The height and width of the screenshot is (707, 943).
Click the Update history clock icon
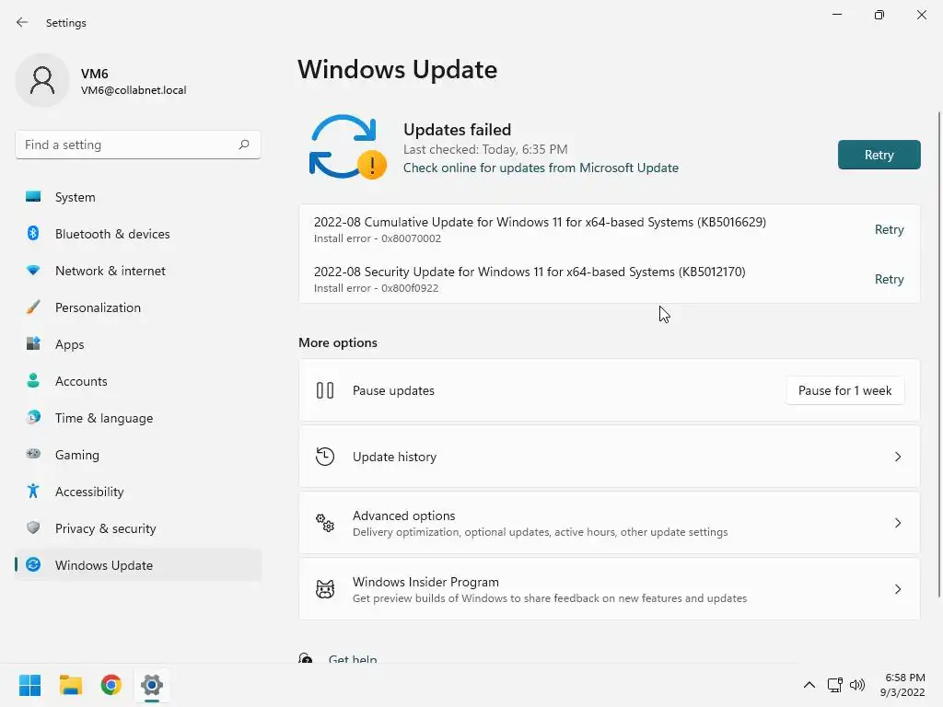tap(325, 457)
